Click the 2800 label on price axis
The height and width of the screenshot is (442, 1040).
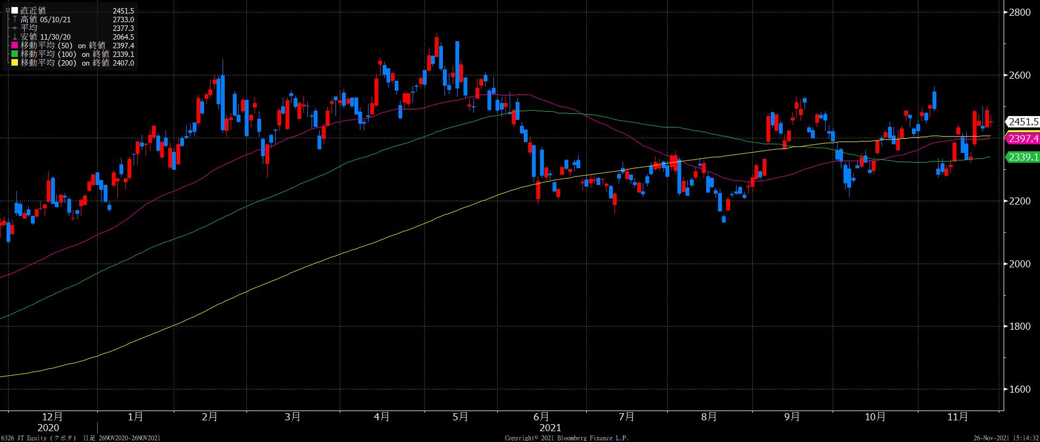pos(1019,12)
